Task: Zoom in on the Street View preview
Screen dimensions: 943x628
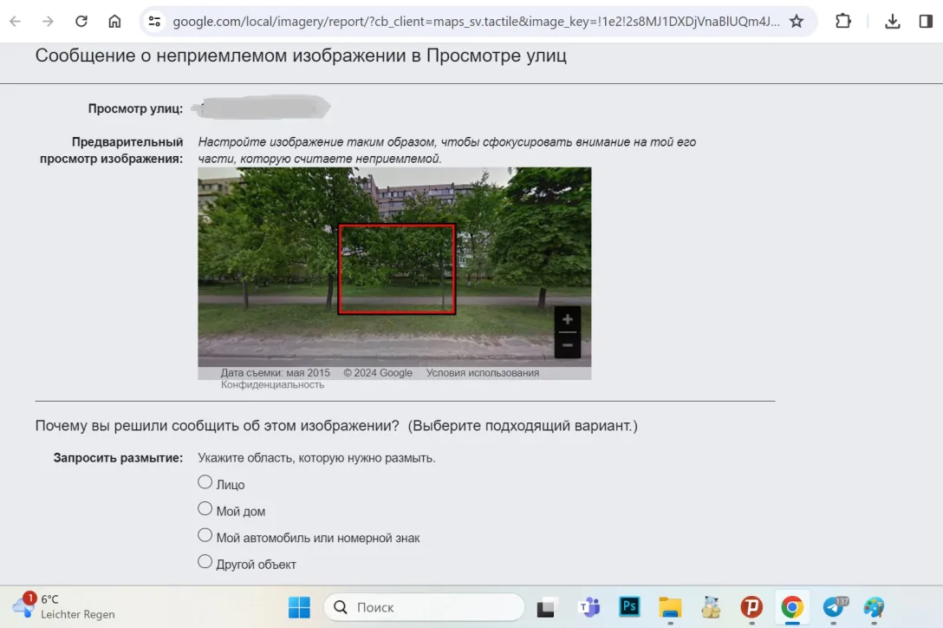Action: point(567,319)
